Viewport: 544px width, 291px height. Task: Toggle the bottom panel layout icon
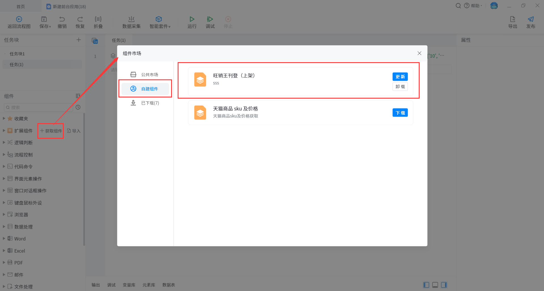tap(435, 285)
